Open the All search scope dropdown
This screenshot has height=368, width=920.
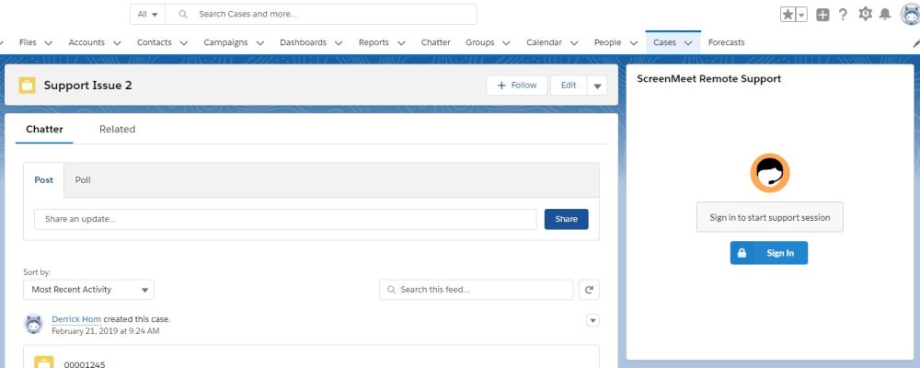click(147, 14)
